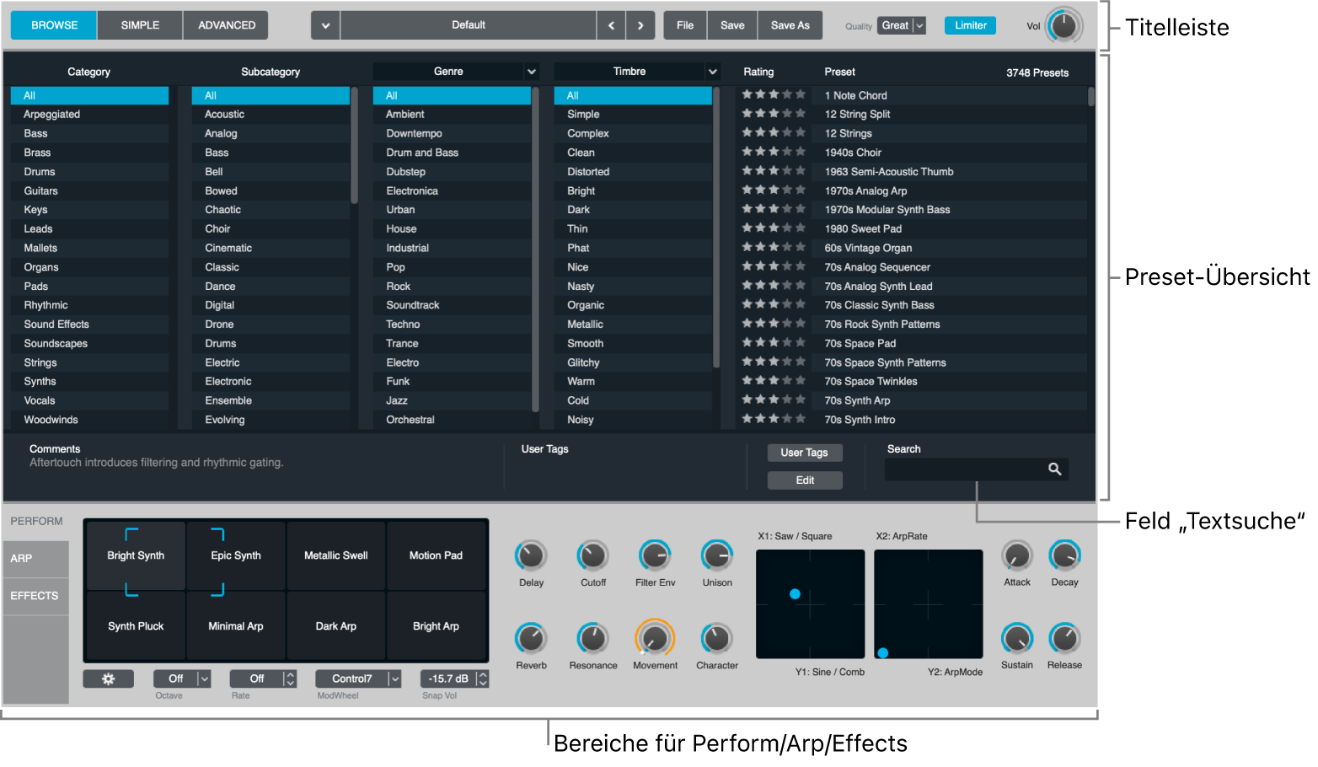Screen dimensions: 1318x767
Task: Open the Quality dropdown set to Great
Action: [x=901, y=25]
